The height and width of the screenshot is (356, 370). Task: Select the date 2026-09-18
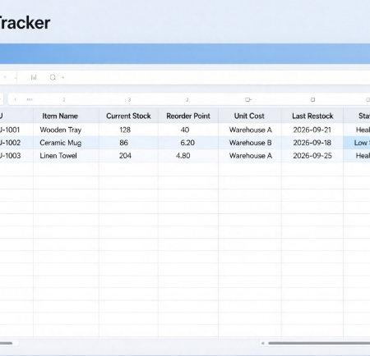(312, 143)
